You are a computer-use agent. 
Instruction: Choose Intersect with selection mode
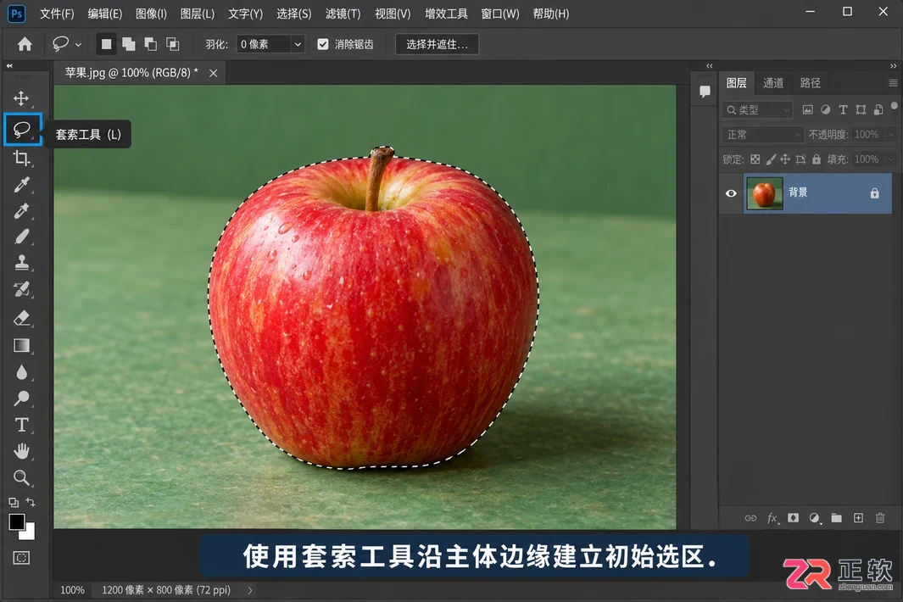click(x=172, y=44)
